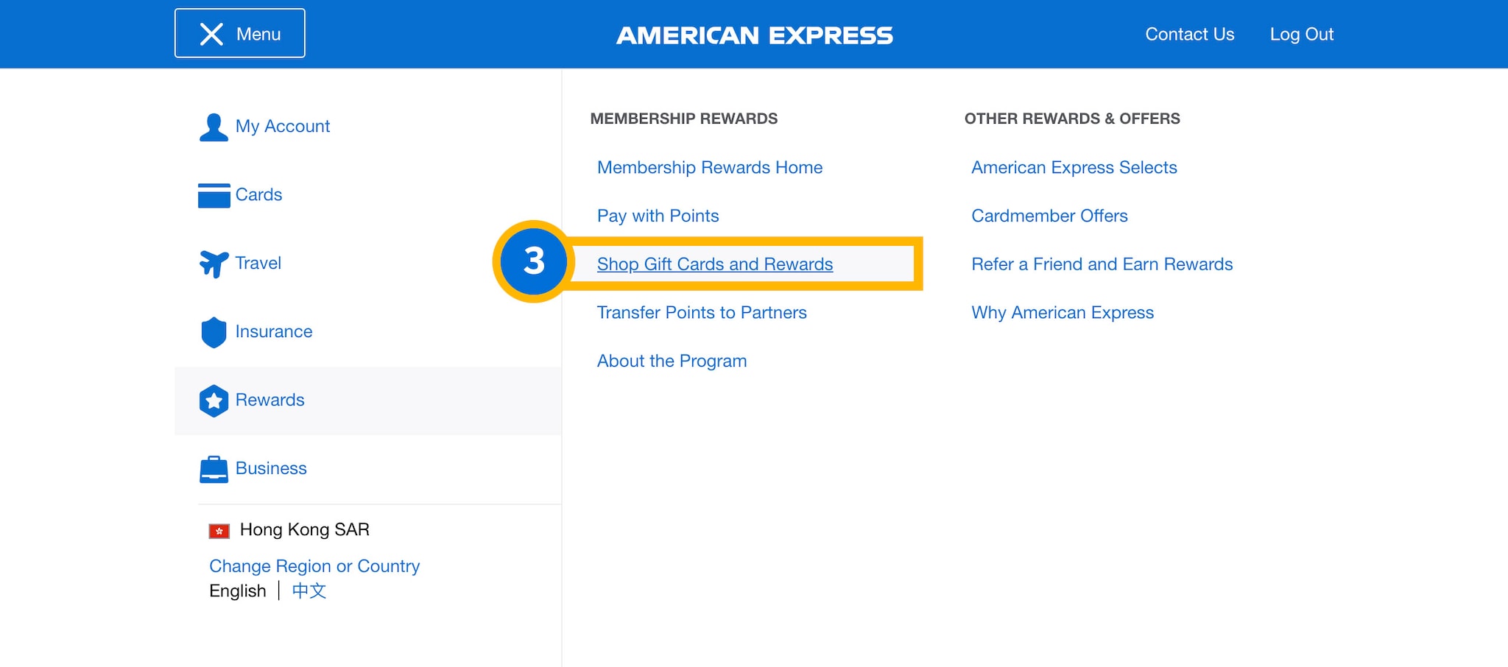Click Pay with Points link
Screen dimensions: 1508x667
click(658, 216)
